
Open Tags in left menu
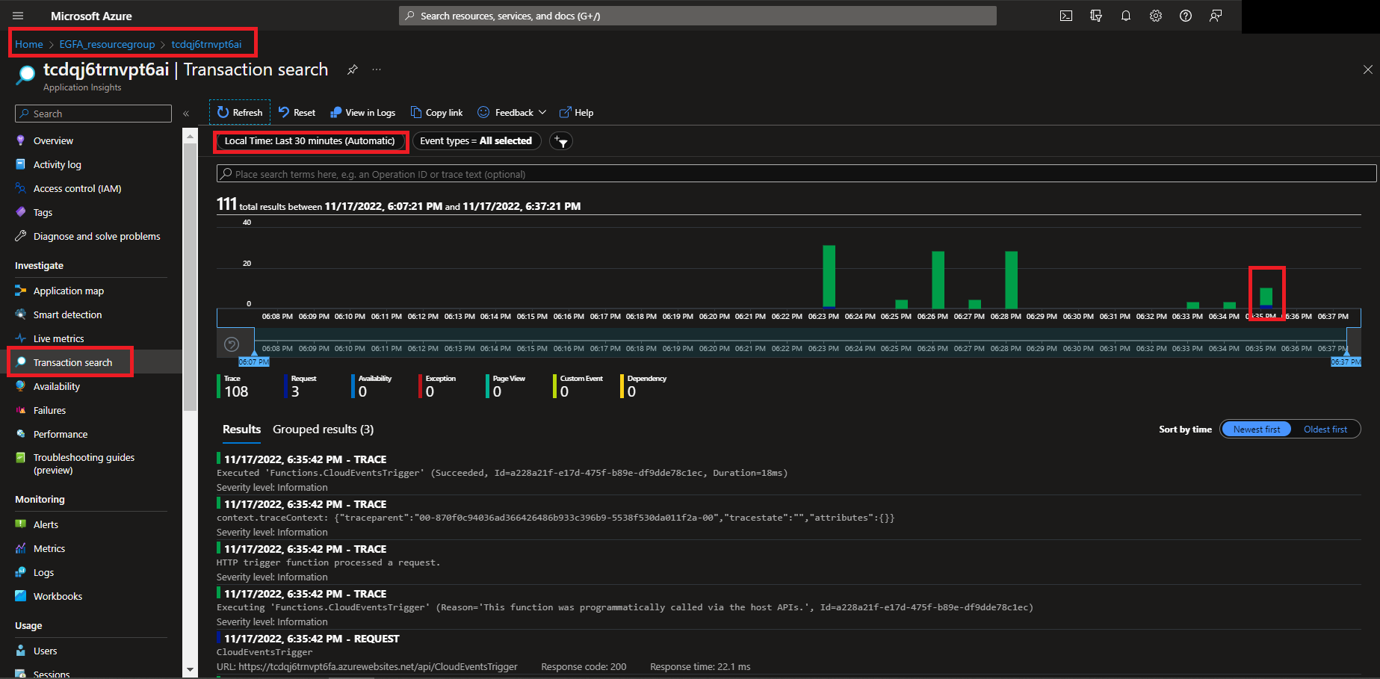coord(43,212)
